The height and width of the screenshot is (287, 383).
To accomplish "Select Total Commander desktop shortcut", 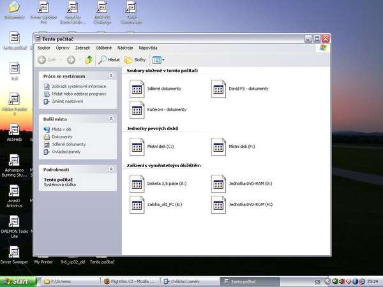I will pyautogui.click(x=131, y=12).
